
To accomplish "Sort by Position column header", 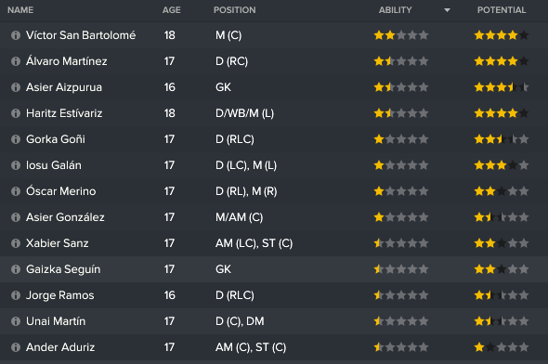I will click(234, 10).
